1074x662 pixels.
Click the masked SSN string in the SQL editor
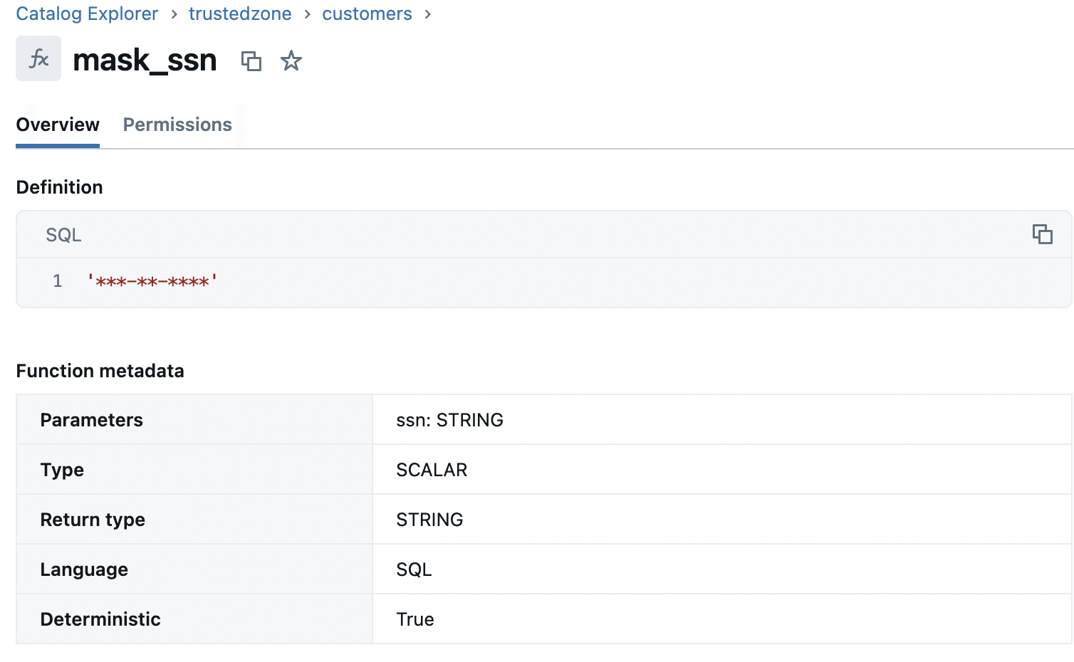(x=152, y=281)
